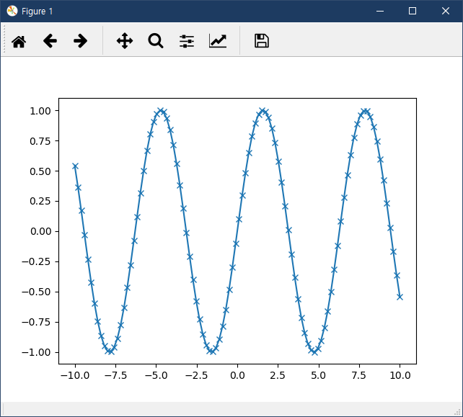463x417 pixels.
Task: Click the y-axis label −0.50
Action: click(x=36, y=292)
